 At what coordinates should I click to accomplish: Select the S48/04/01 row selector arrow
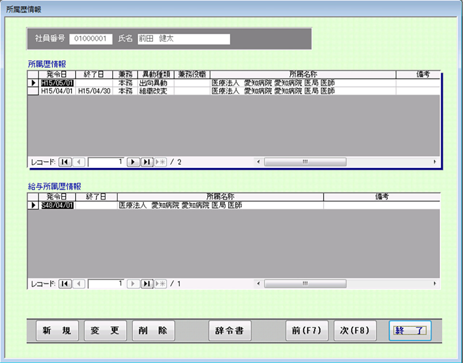[33, 205]
